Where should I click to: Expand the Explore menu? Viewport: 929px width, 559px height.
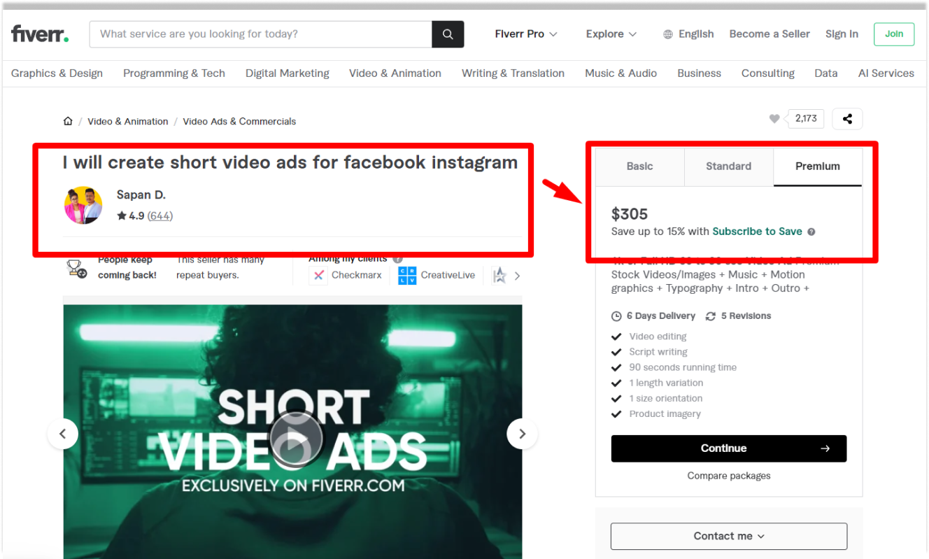coord(611,34)
